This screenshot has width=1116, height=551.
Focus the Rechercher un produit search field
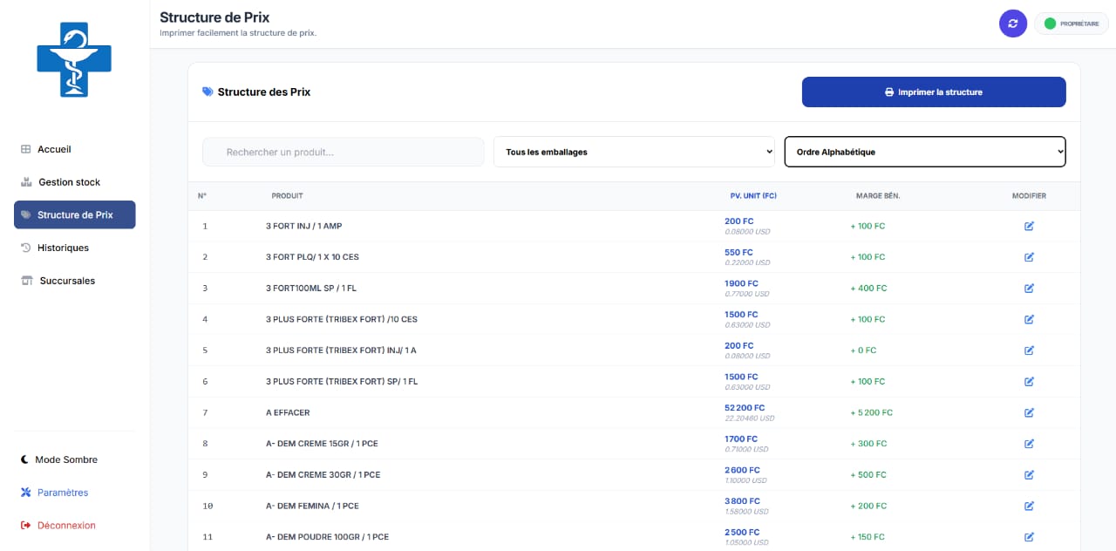(343, 152)
